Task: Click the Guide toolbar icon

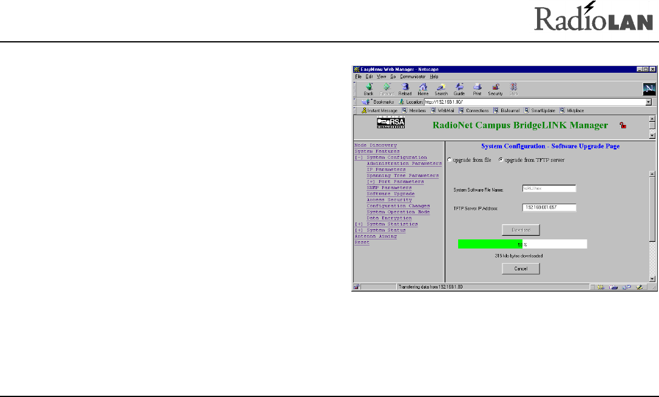Action: coord(459,88)
